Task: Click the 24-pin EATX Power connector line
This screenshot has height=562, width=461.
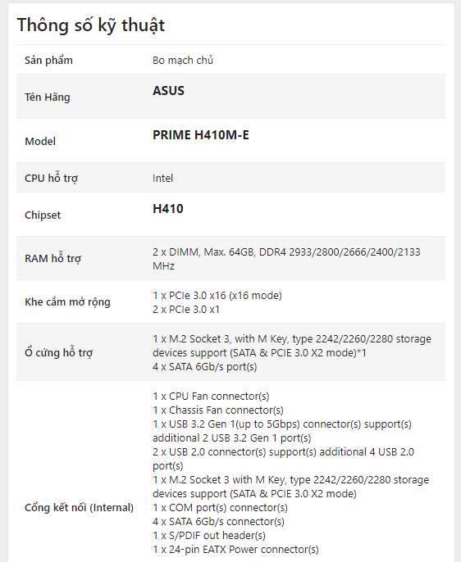Action: (235, 549)
